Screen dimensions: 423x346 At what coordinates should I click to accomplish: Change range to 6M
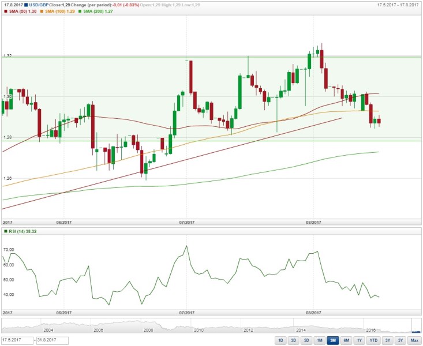point(346,341)
